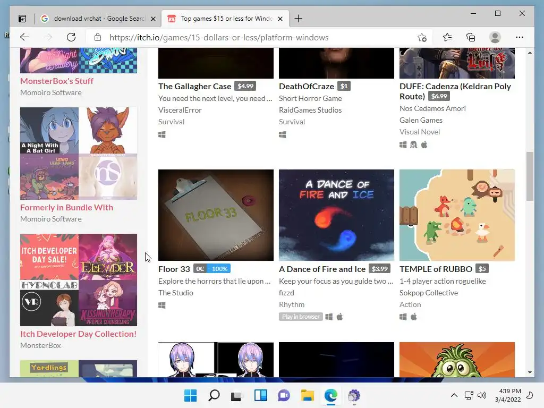Refresh the itch.io page
This screenshot has width=544, height=408.
71,37
